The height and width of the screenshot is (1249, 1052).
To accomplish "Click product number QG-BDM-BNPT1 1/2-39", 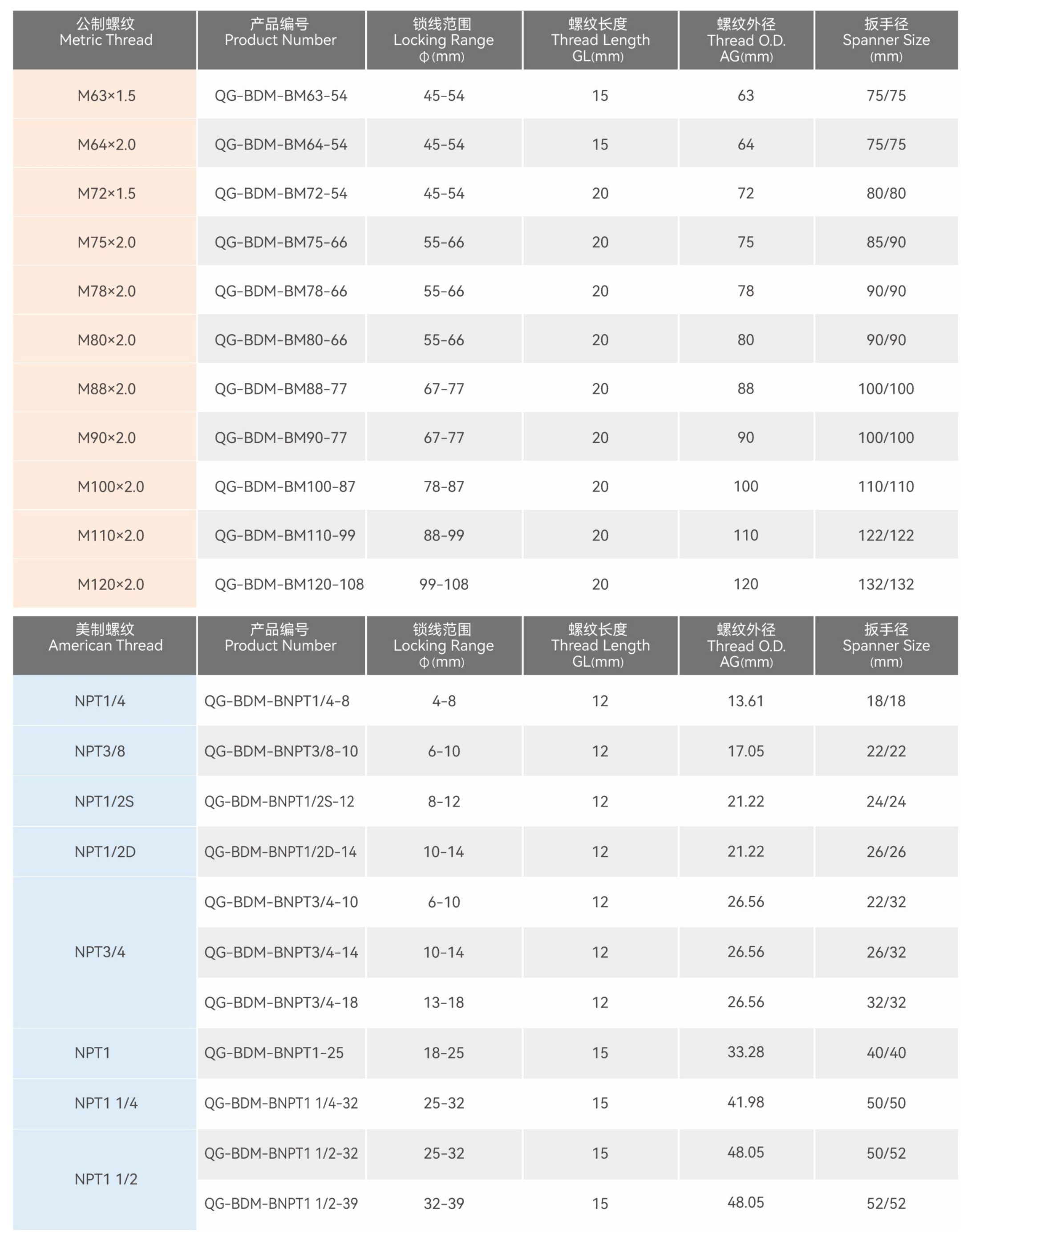I will pos(281,1204).
